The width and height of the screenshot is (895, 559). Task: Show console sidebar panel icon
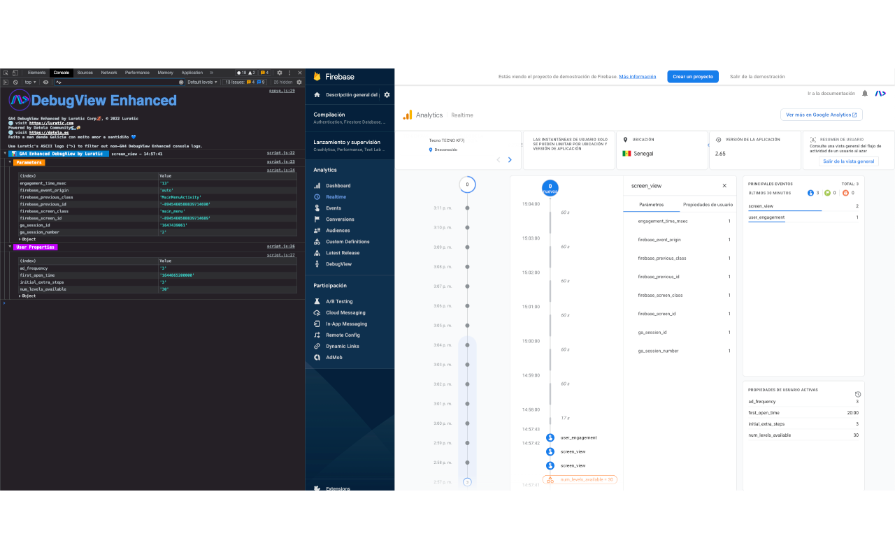tap(5, 82)
